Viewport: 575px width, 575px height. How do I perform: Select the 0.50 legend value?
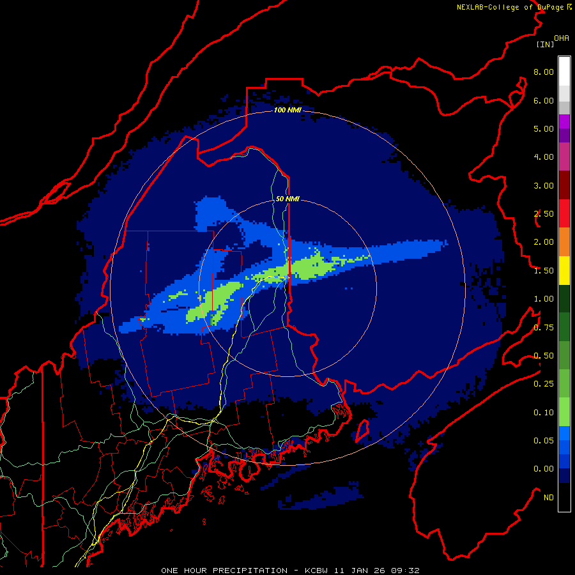tap(544, 356)
